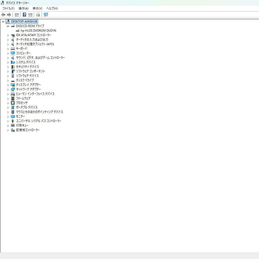Open the View menu
Viewport: 259px width, 259px height.
point(37,8)
